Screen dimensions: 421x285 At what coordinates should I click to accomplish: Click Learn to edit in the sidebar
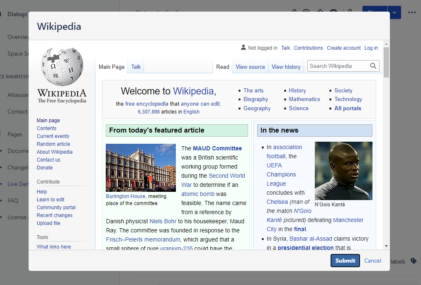pyautogui.click(x=51, y=200)
